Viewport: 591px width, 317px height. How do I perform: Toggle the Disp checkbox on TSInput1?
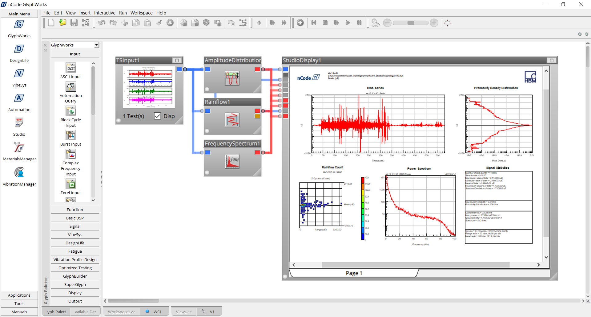158,116
